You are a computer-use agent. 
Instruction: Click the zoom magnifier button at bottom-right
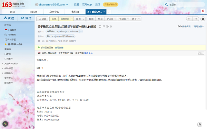[200, 125]
